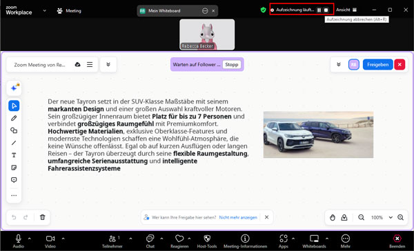Expand double chevron next to title
This screenshot has height=251, width=414.
click(x=108, y=64)
